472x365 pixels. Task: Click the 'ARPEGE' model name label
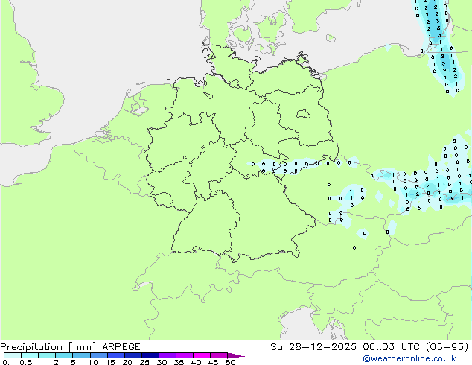pos(121,347)
